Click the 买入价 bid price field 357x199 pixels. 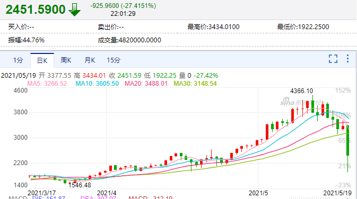click(x=21, y=27)
